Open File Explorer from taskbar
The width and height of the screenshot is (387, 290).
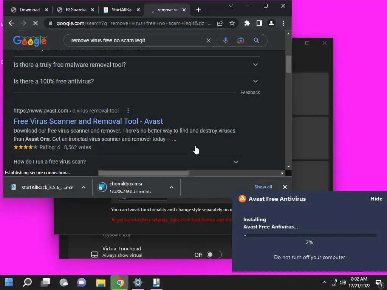point(101,282)
